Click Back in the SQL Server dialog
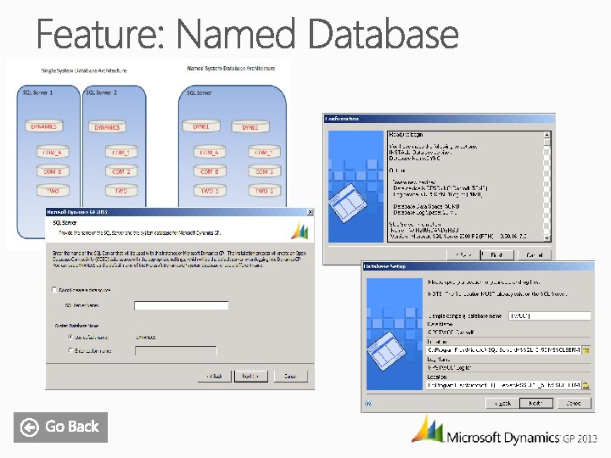Viewport: 611px width, 458px height. (215, 377)
